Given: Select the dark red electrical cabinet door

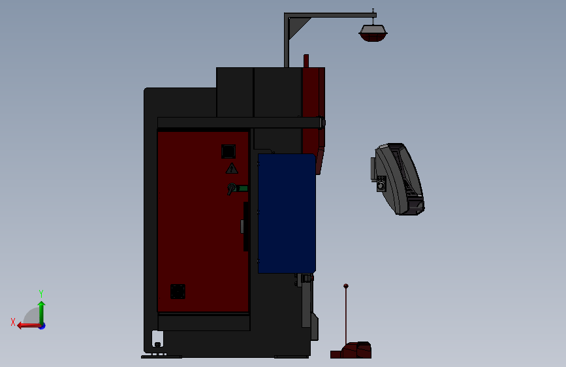Looking at the screenshot, I should [203, 221].
